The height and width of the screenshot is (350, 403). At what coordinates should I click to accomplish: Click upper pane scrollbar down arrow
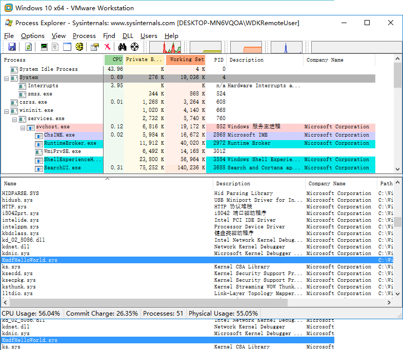pyautogui.click(x=397, y=169)
